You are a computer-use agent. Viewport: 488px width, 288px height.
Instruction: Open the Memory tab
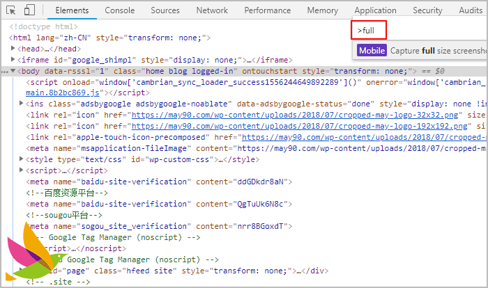(322, 10)
